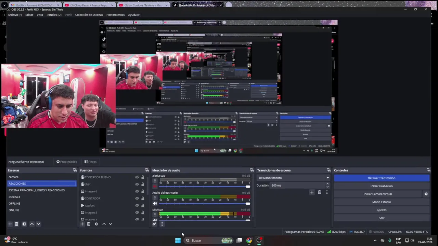Move scene down arrow in Escenas
Viewport: 438px width, 246px height.
38,224
